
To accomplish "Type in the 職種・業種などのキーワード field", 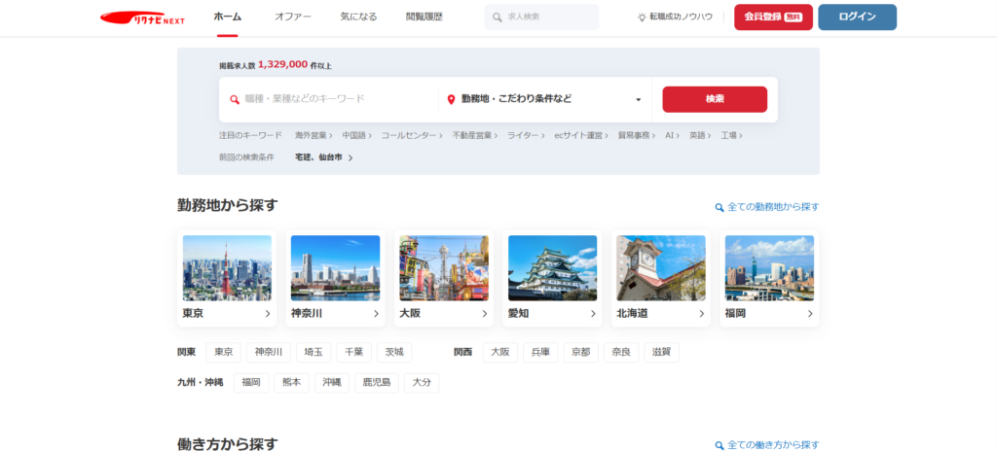I will 336,99.
